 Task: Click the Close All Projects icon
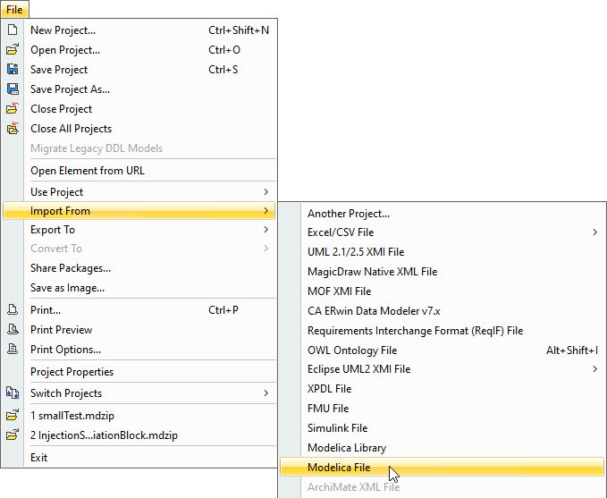13,129
